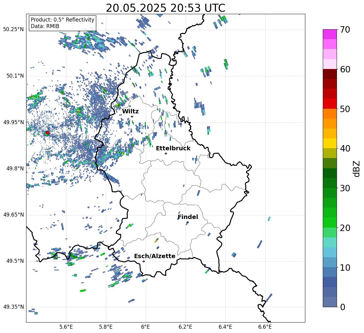Click the 49.35°N latitude label
Image resolution: width=364 pixels, height=333 pixels.
coord(14,307)
